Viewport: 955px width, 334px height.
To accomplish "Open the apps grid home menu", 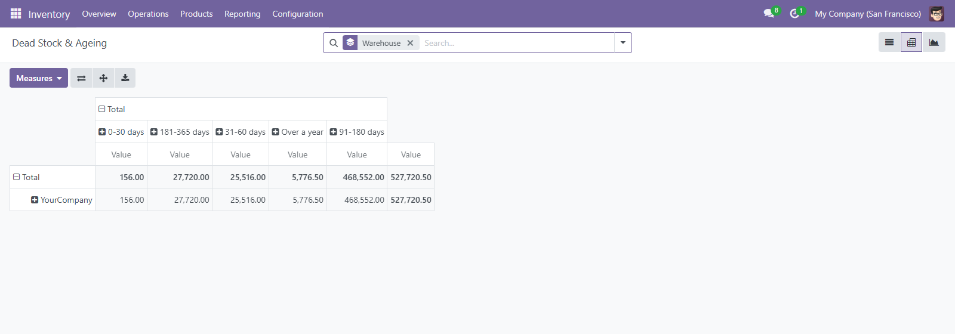I will 16,13.
